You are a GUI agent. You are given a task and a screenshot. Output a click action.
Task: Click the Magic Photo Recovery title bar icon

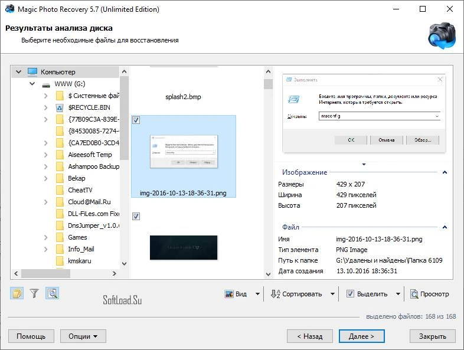click(x=10, y=9)
